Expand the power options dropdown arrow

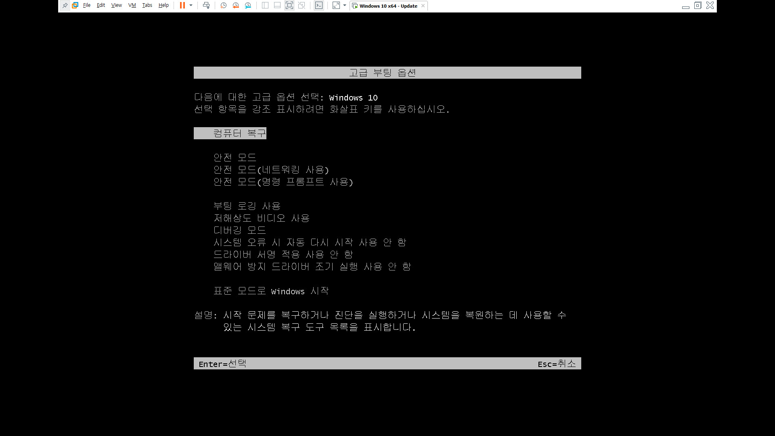(x=191, y=6)
